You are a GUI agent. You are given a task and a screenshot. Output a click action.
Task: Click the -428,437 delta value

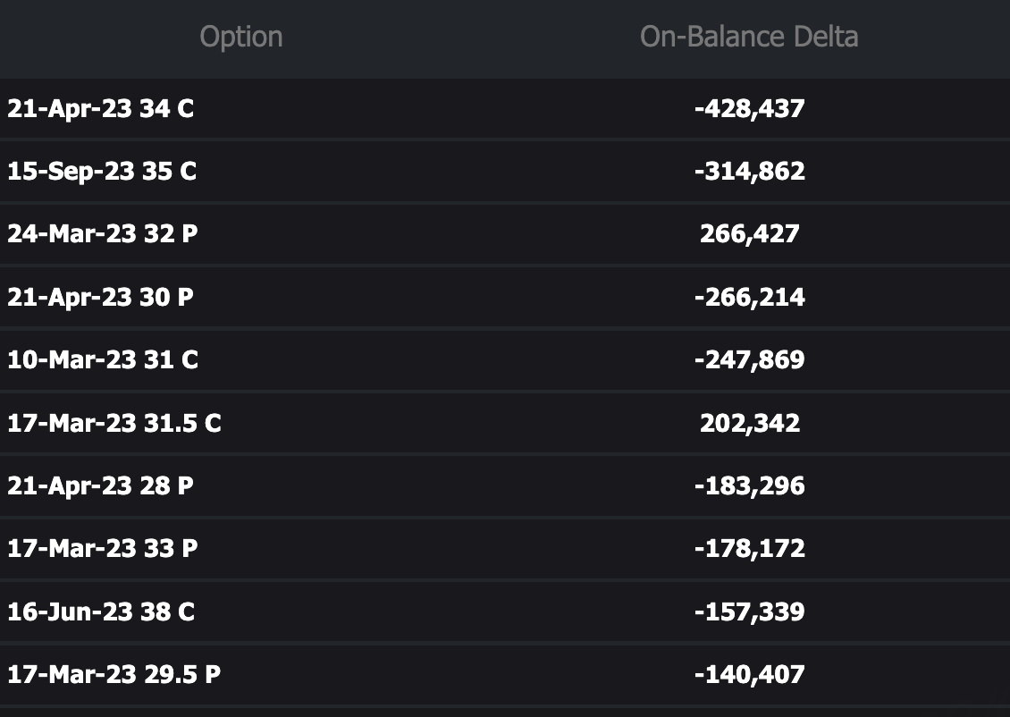[749, 109]
